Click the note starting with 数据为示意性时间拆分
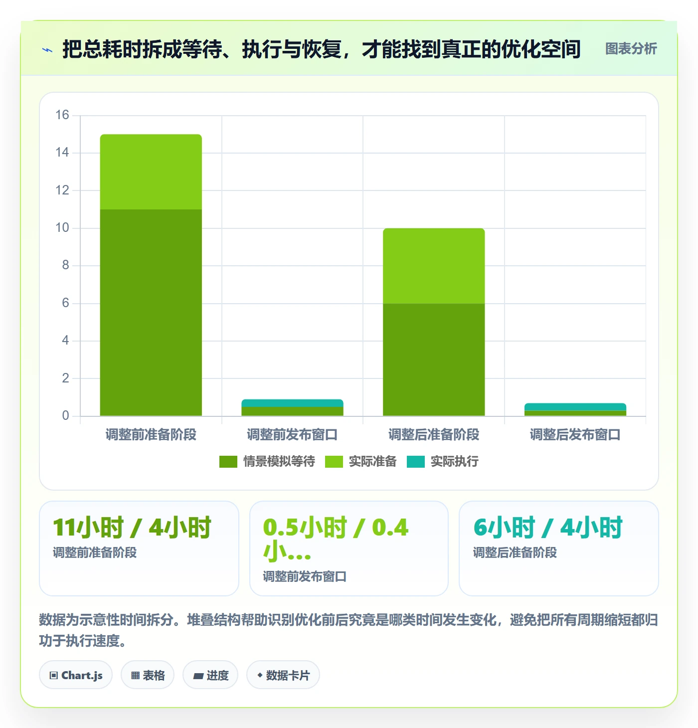 pos(349,630)
